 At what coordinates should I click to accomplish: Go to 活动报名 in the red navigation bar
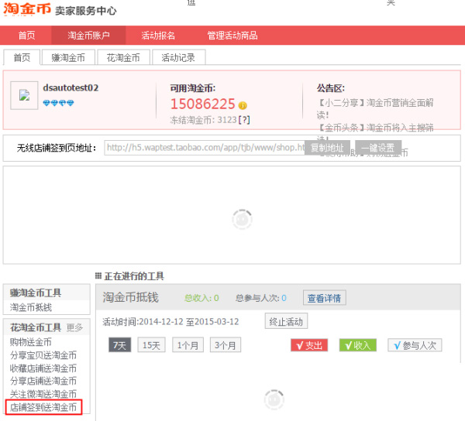[158, 36]
